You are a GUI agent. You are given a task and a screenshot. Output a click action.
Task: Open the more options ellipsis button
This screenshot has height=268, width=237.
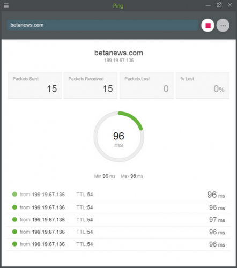223,25
